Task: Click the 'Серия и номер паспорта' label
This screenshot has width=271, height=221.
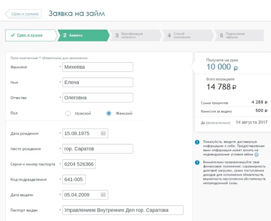Action: (33, 164)
